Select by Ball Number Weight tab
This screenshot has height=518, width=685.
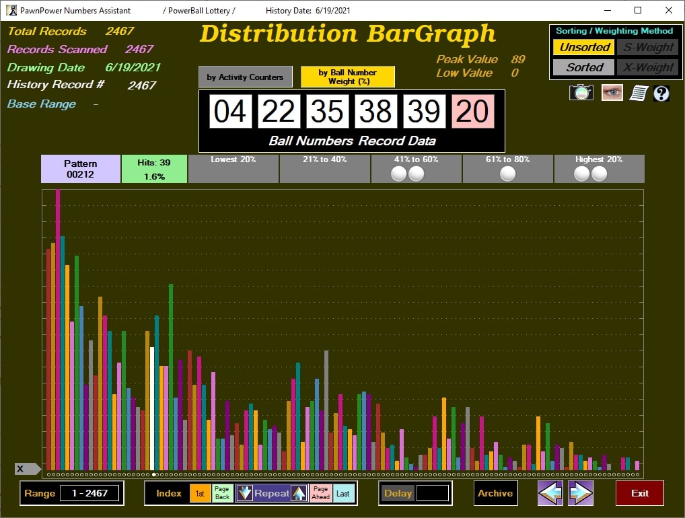pos(347,77)
